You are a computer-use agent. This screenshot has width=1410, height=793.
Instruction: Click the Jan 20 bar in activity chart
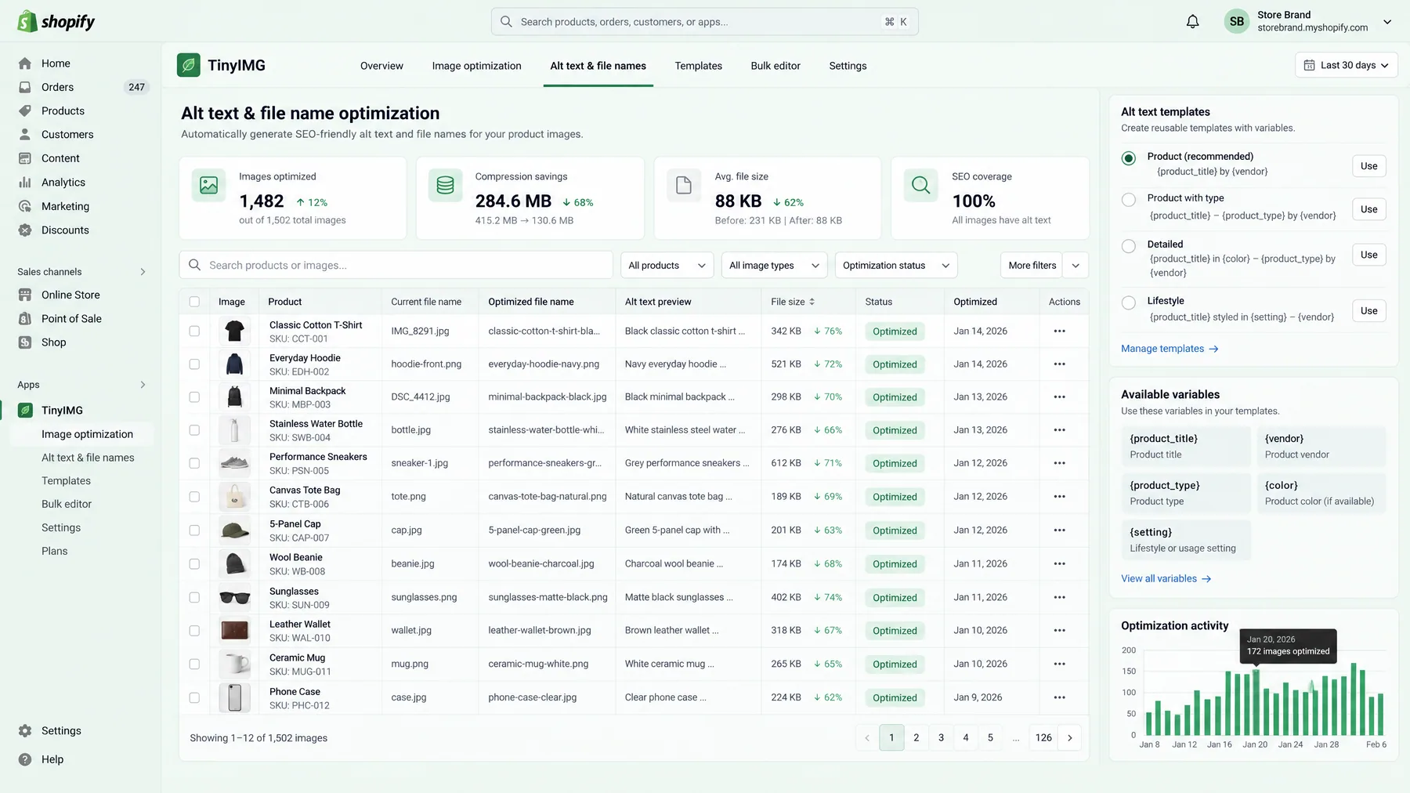(x=1256, y=703)
